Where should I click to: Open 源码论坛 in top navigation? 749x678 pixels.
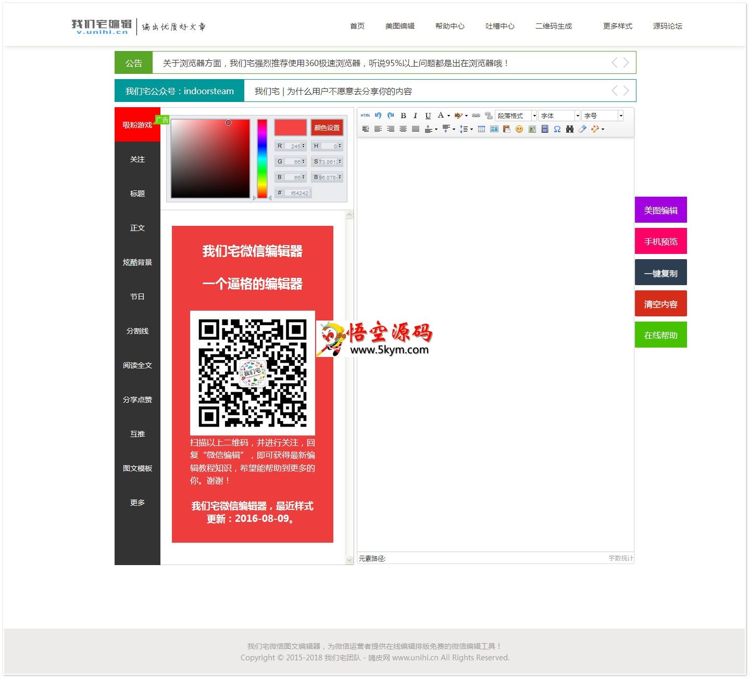668,26
